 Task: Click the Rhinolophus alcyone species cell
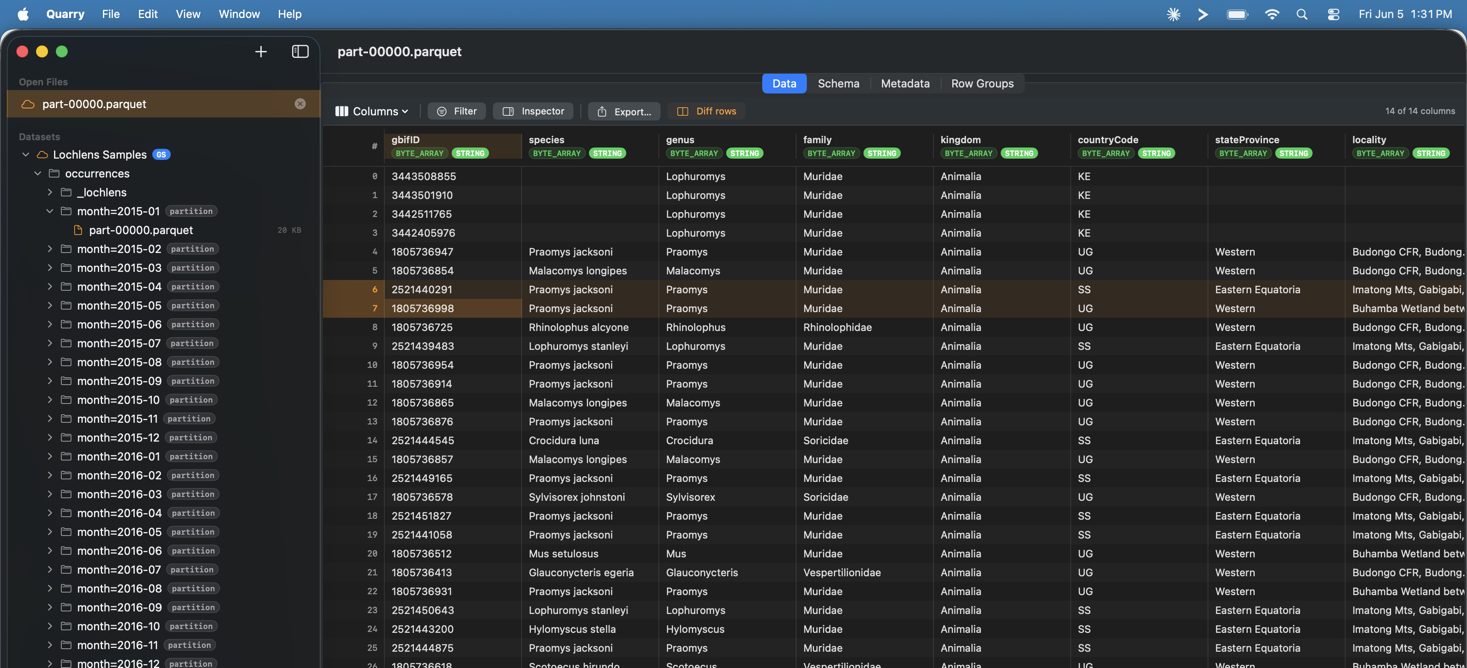point(590,327)
